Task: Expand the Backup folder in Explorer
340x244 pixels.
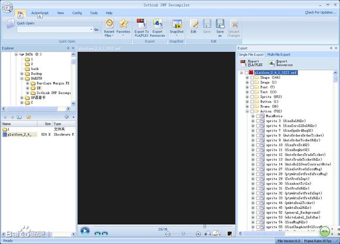Action: tap(22, 74)
